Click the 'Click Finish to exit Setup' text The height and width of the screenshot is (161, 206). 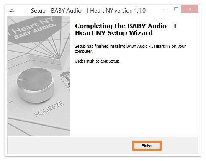[98, 61]
